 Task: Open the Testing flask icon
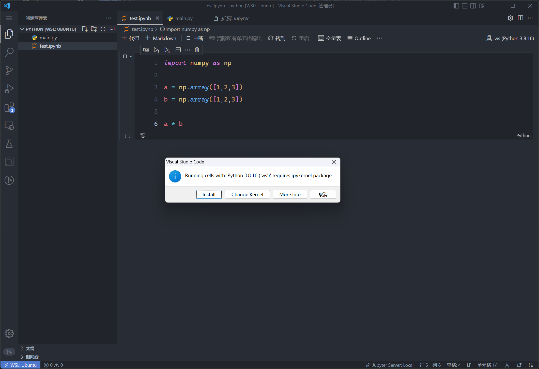(x=9, y=144)
